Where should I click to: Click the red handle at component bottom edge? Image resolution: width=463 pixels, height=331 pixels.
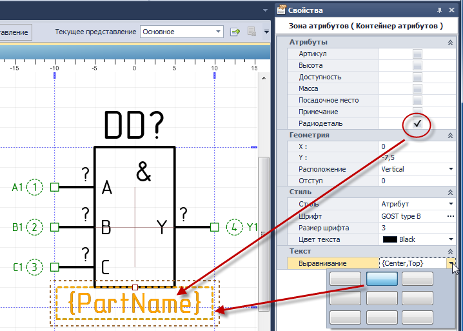coord(135,287)
